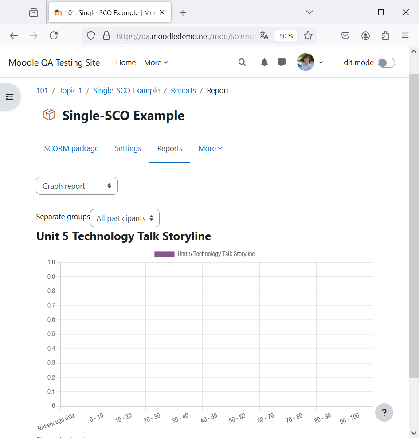Open the extensions puzzle icon
Screen dimensions: 419x438
(385, 35)
